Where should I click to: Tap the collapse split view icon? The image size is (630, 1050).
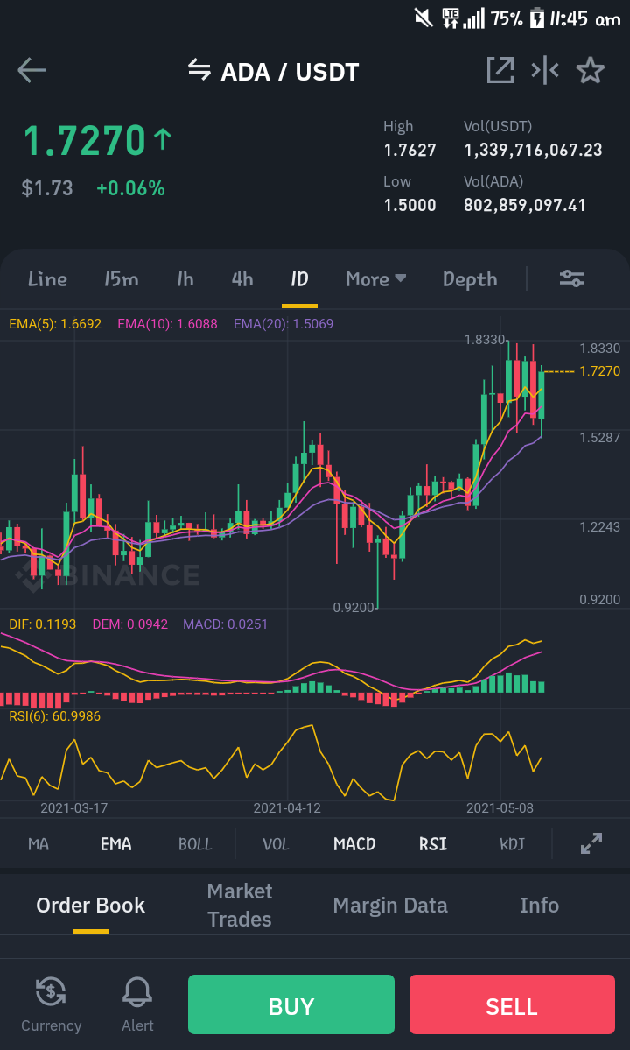[545, 70]
